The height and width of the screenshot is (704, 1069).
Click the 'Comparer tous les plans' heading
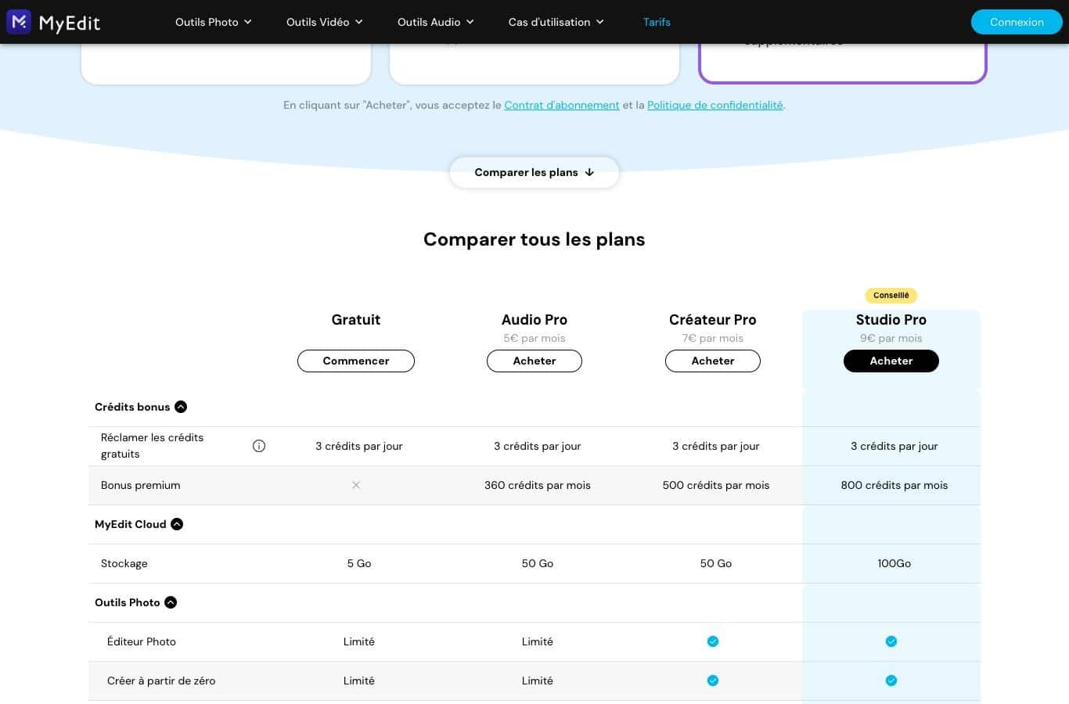tap(534, 239)
